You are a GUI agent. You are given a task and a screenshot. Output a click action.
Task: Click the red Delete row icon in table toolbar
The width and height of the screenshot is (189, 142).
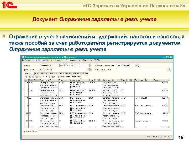click(36, 77)
